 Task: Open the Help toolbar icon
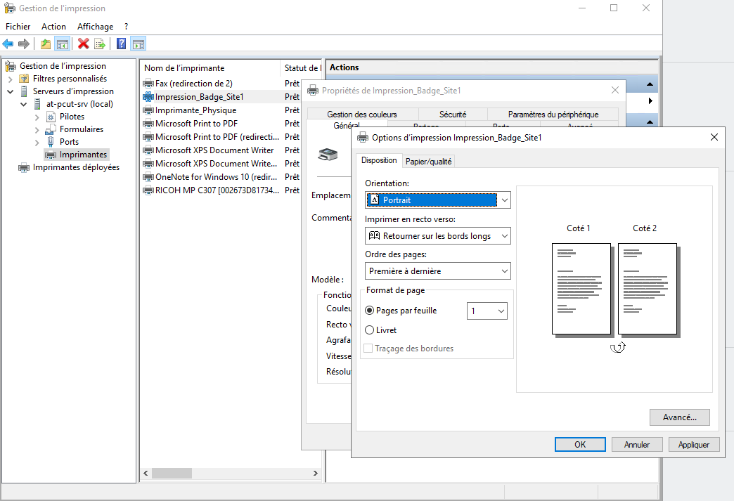tap(120, 44)
